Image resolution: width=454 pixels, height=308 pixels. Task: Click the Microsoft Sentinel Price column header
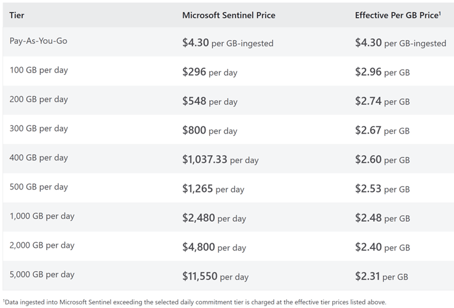[x=229, y=15]
